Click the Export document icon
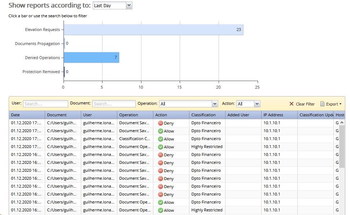The height and width of the screenshot is (215, 350). [x=322, y=104]
